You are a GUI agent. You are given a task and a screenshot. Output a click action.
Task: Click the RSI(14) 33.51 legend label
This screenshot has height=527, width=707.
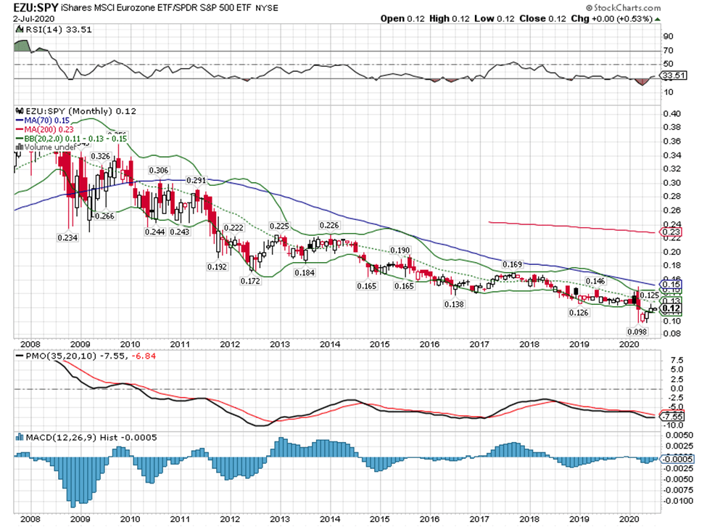click(x=59, y=29)
